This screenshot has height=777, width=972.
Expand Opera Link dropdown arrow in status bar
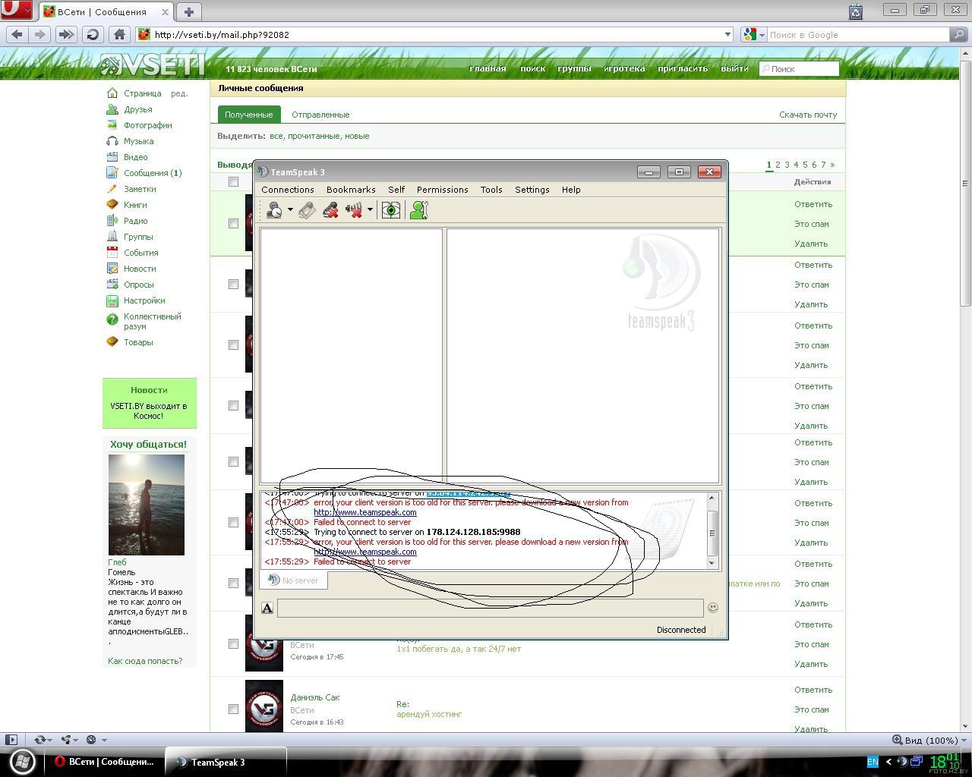pyautogui.click(x=50, y=741)
